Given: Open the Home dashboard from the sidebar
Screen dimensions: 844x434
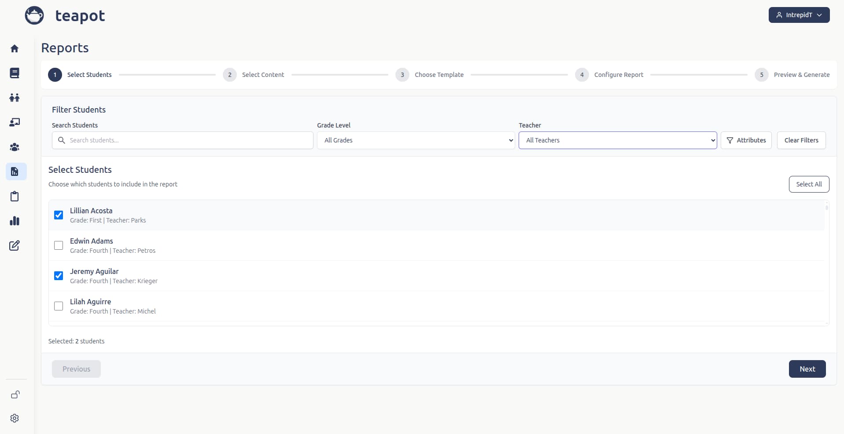Looking at the screenshot, I should pyautogui.click(x=15, y=48).
